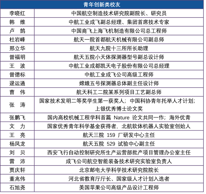Screen dimensions: 206x194
Task: Select the tenth row's name cell
Action: coord(17,92)
